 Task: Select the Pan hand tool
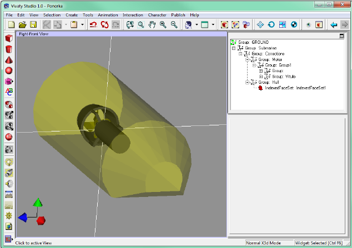click(x=152, y=24)
